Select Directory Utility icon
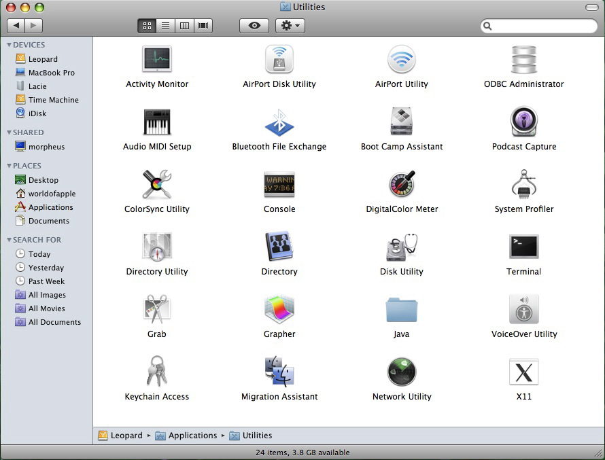605x460 pixels. click(x=156, y=247)
